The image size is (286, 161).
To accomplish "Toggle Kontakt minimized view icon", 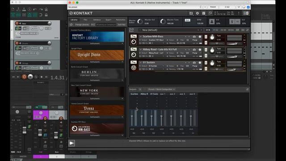I will pyautogui.click(x=210, y=13).
